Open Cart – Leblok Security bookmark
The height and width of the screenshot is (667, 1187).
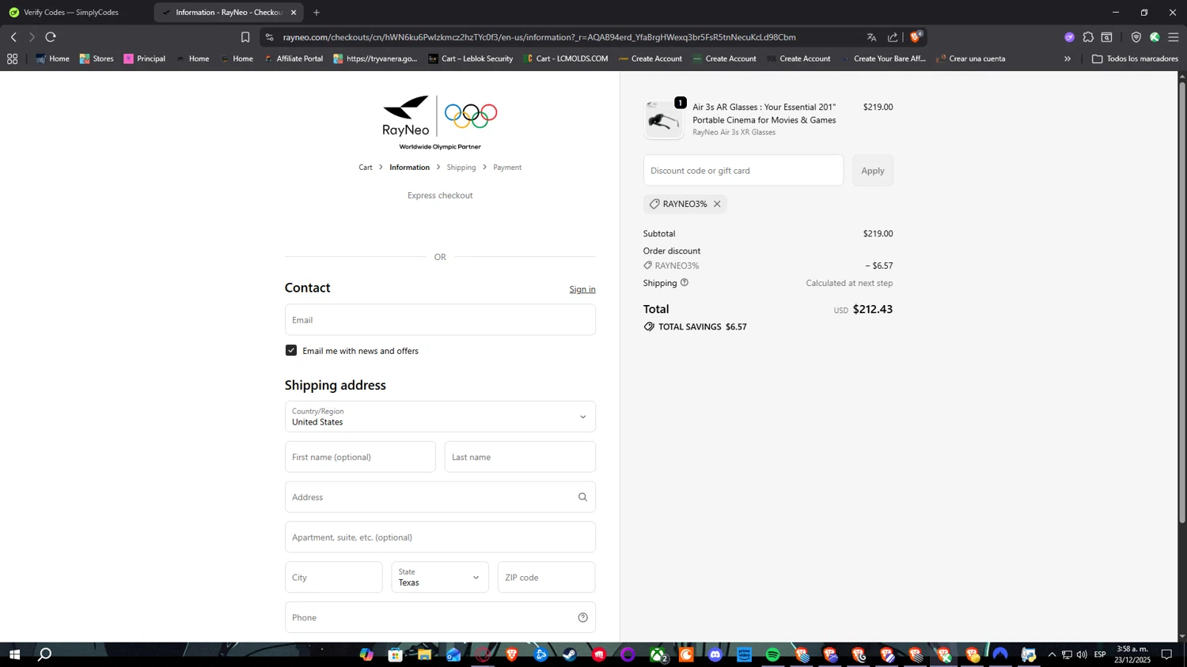click(x=470, y=58)
